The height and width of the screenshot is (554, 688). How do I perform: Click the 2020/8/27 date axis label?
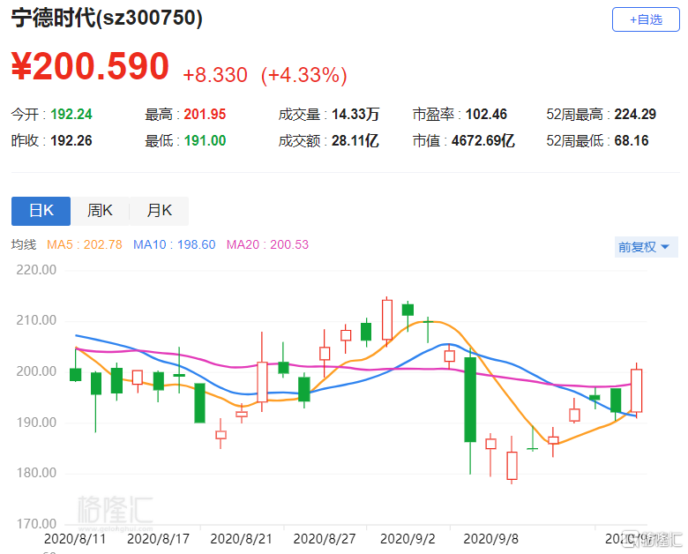tap(325, 539)
